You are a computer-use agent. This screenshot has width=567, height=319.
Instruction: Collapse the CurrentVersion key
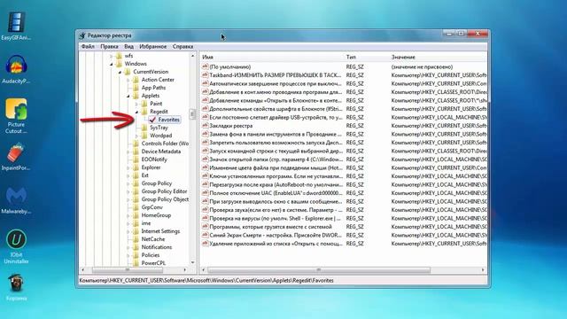click(120, 72)
